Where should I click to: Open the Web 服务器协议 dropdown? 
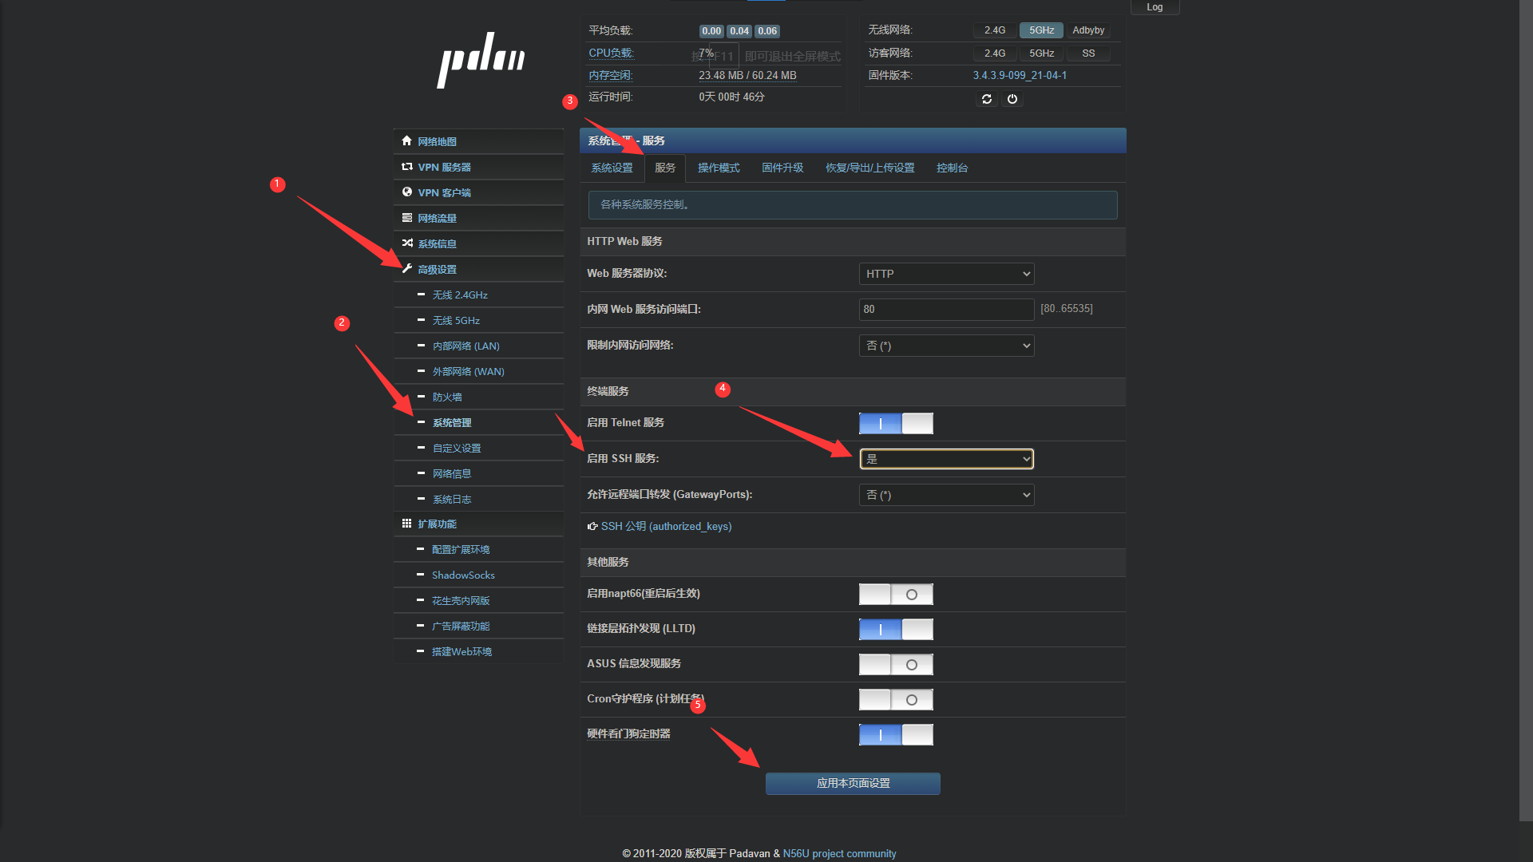click(x=946, y=274)
